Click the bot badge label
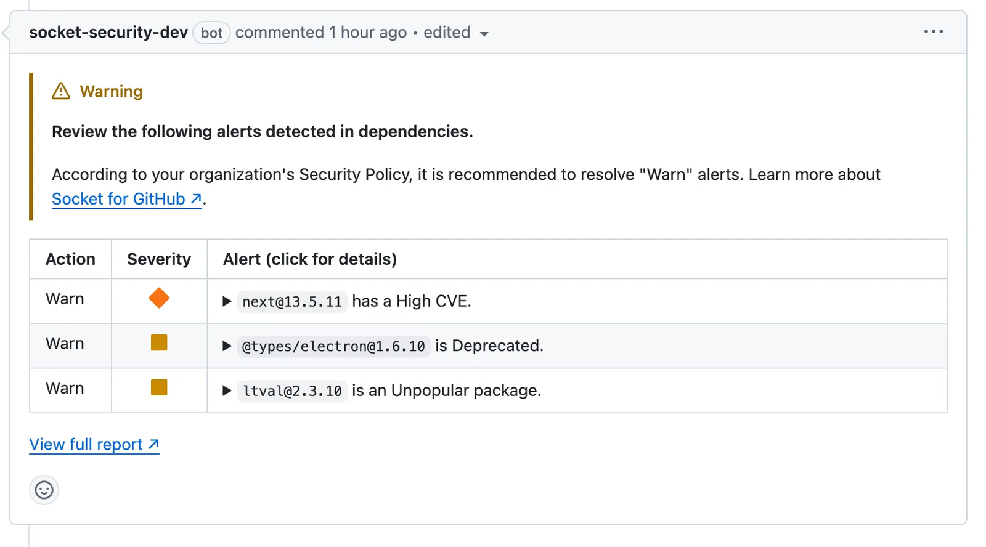The width and height of the screenshot is (986, 547). tap(211, 33)
